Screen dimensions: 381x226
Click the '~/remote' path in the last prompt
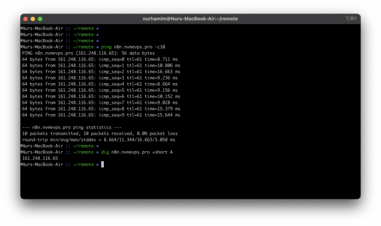[x=83, y=164]
